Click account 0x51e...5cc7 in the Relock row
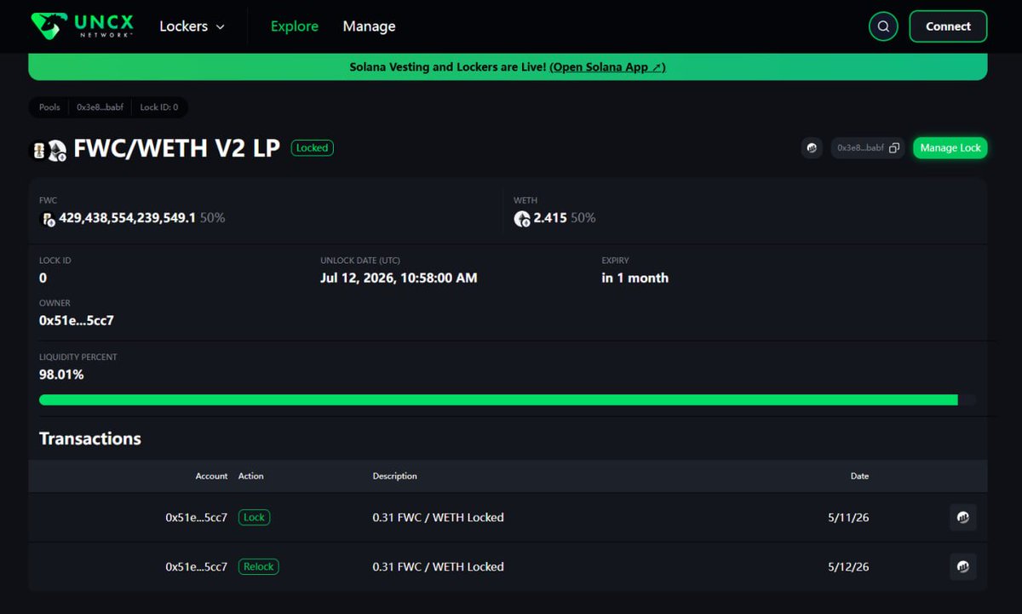 click(197, 566)
